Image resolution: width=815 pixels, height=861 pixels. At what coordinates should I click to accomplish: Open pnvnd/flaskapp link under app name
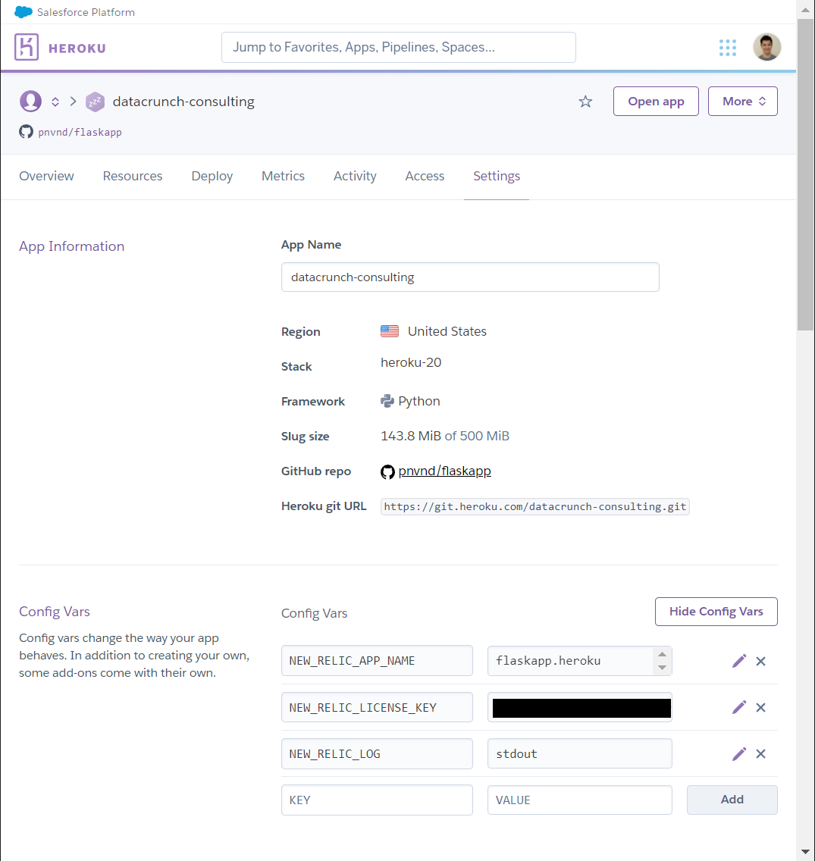pos(80,133)
